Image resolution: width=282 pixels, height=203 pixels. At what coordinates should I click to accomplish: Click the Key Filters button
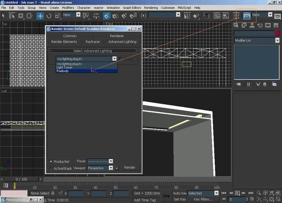[x=203, y=199]
